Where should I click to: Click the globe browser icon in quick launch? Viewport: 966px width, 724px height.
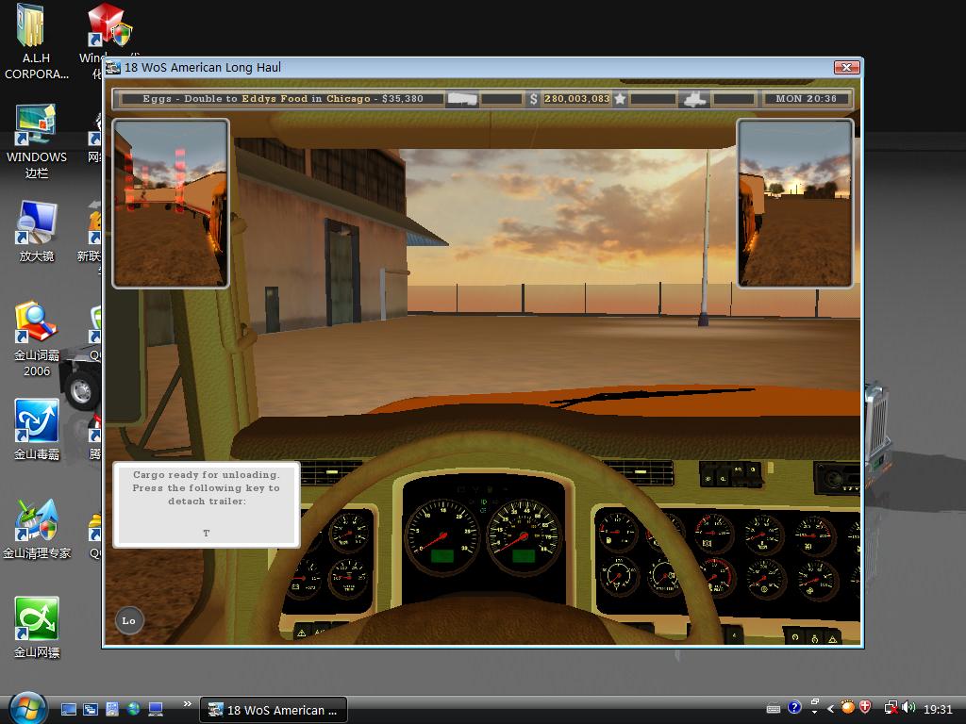(134, 709)
